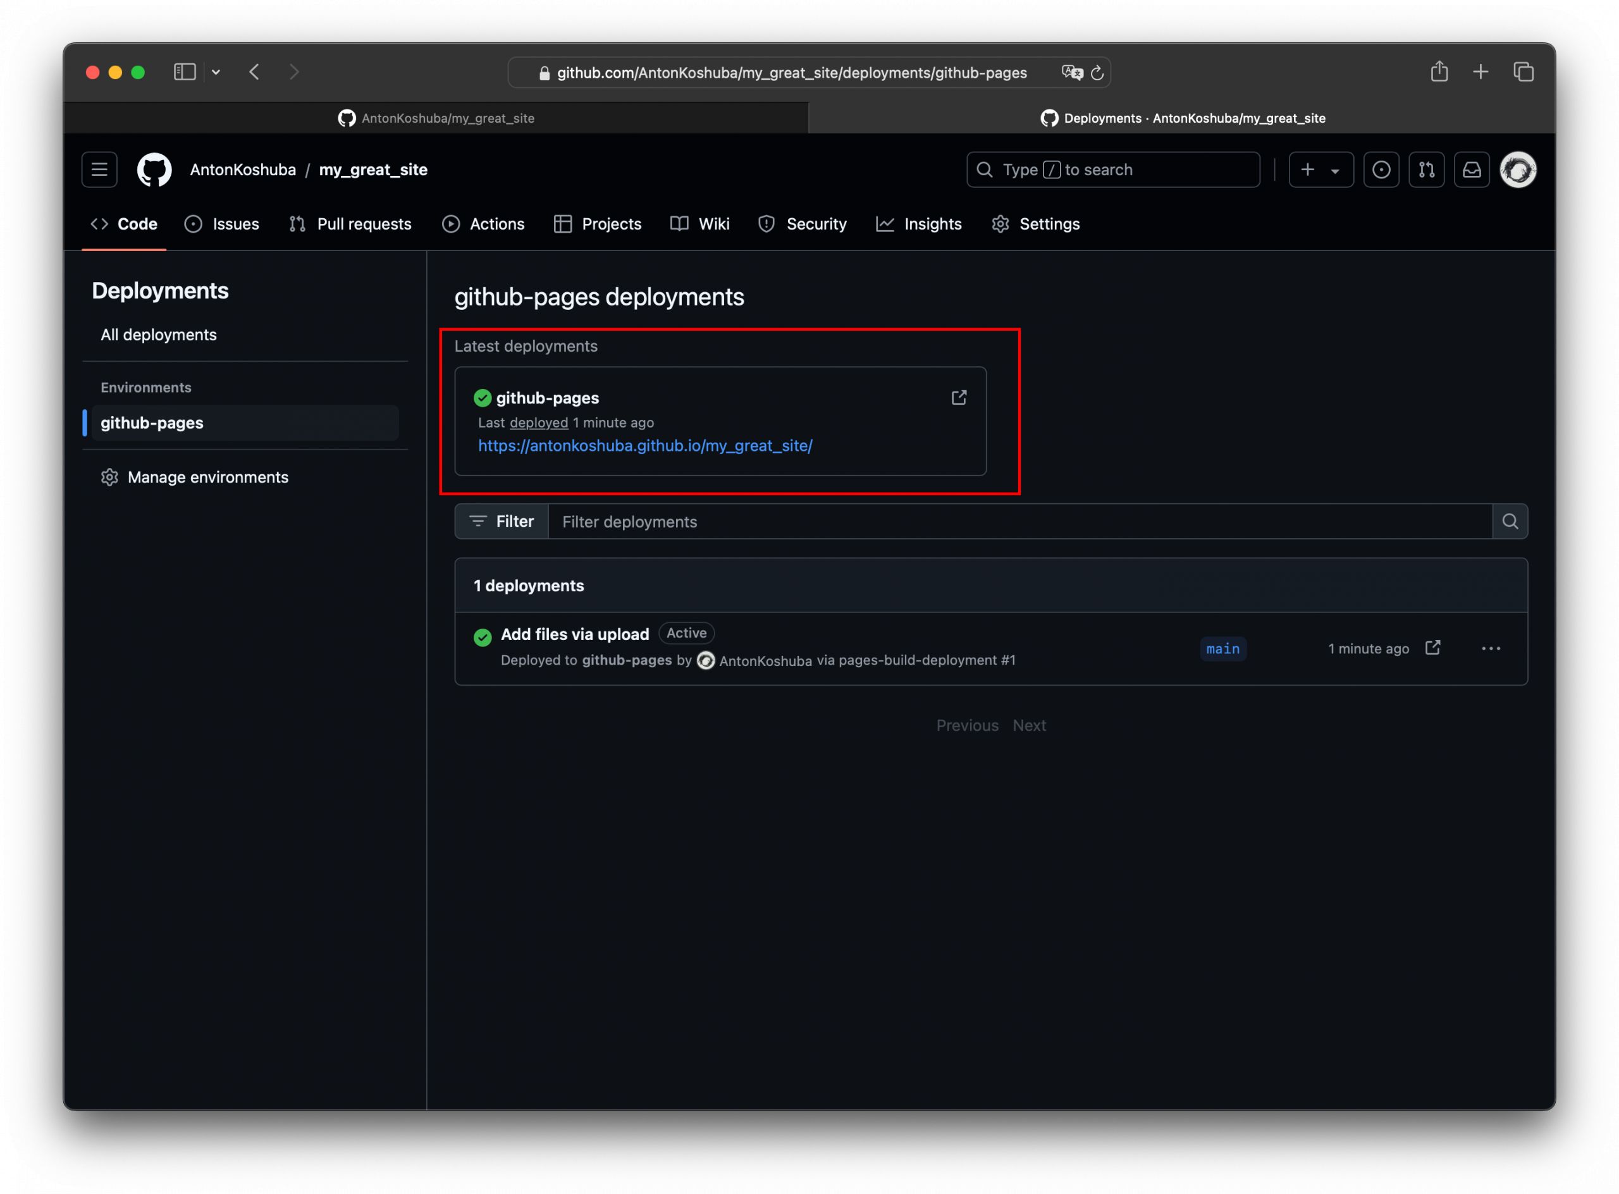Expand Safari sidebar options chevron

coord(216,71)
